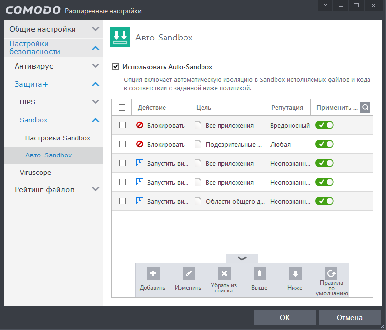386x330 pixels.
Task: Click the Remove from list (Убрать из списка) icon
Action: 224,273
